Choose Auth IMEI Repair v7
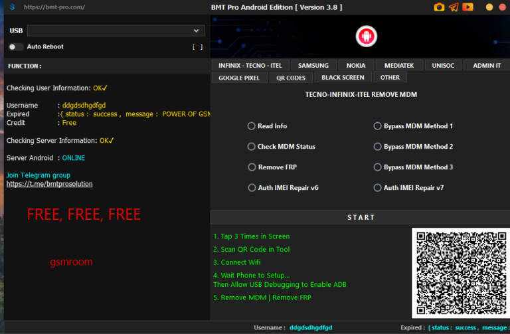510x334 pixels. pos(408,188)
